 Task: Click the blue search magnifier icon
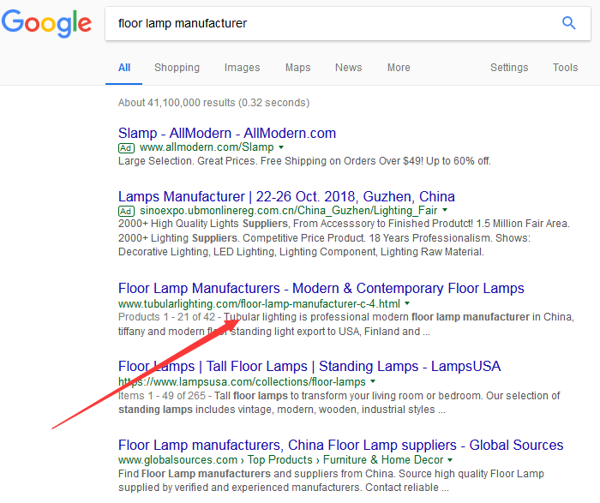[568, 23]
